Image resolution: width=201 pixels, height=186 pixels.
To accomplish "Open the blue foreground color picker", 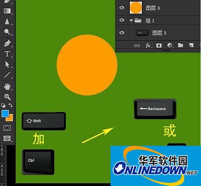I will click(5, 114).
